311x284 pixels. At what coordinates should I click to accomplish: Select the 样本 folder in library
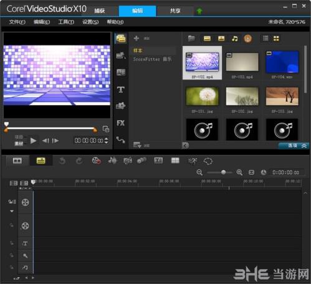click(x=138, y=50)
